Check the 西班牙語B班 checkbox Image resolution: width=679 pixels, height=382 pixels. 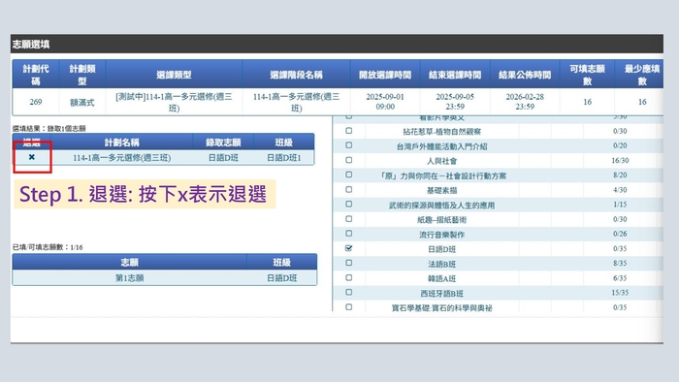click(348, 293)
